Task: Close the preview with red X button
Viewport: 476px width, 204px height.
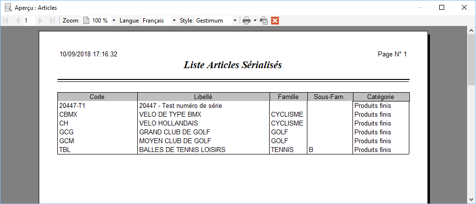Action: (275, 21)
